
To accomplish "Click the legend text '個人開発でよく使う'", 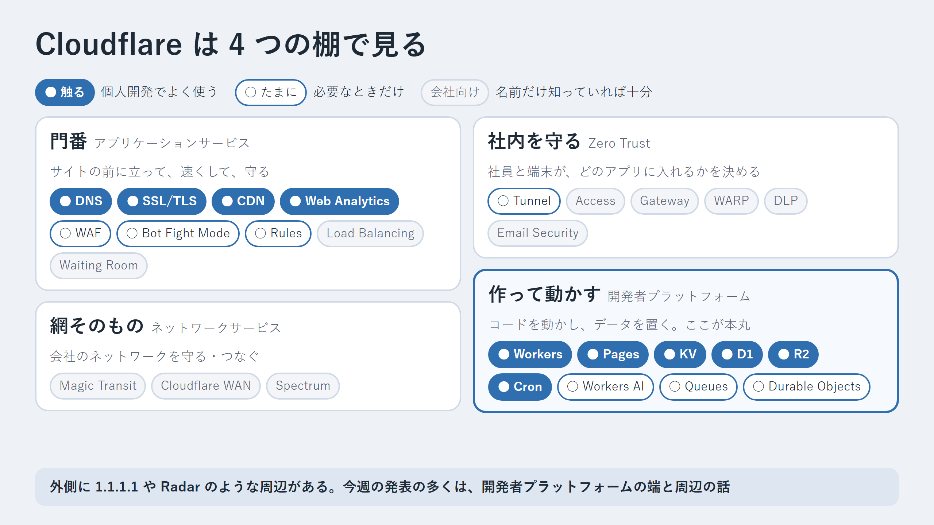I will click(x=159, y=92).
